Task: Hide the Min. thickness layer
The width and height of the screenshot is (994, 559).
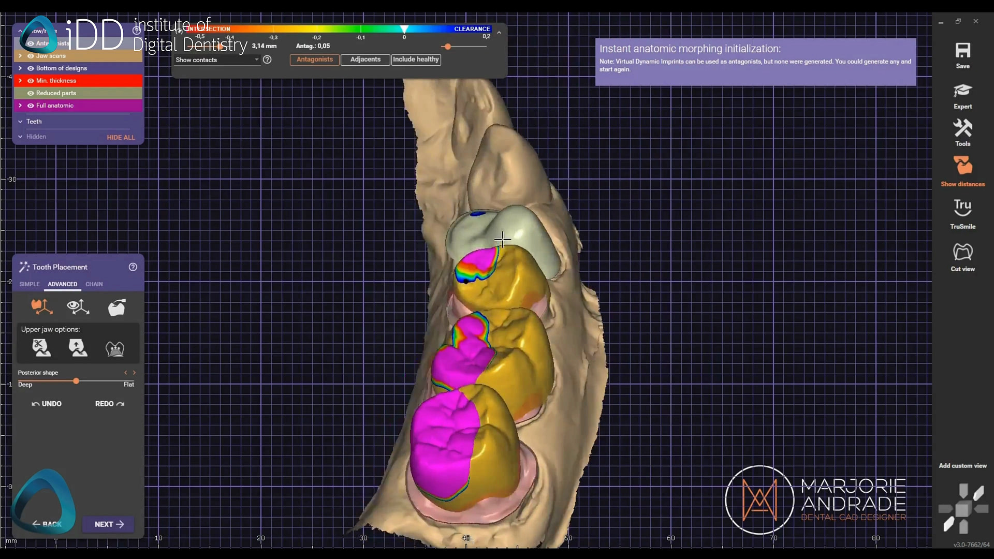Action: 31,81
